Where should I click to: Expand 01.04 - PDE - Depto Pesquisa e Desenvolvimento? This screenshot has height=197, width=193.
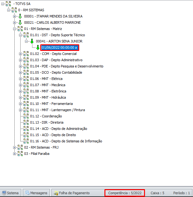[x=20, y=66]
